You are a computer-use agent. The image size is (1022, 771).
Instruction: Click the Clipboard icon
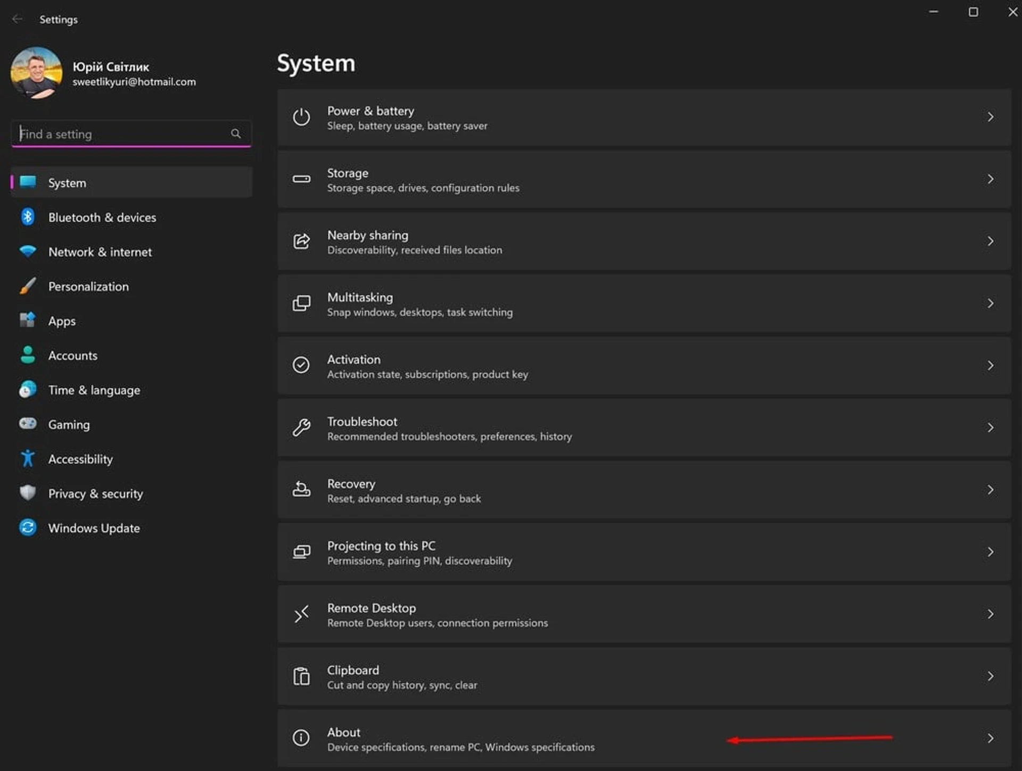[301, 676]
